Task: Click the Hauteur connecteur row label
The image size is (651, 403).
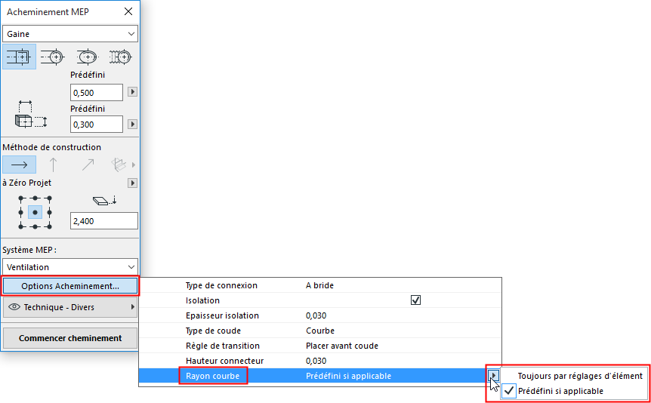Action: click(x=224, y=361)
